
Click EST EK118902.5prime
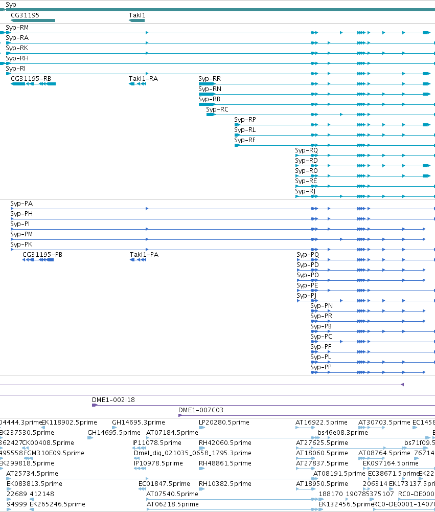(69, 422)
